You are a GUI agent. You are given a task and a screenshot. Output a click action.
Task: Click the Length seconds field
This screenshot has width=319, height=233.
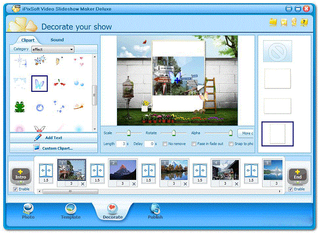[x=121, y=144]
